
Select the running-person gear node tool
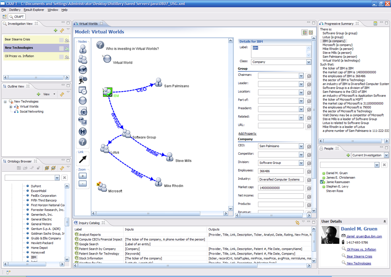83,79
